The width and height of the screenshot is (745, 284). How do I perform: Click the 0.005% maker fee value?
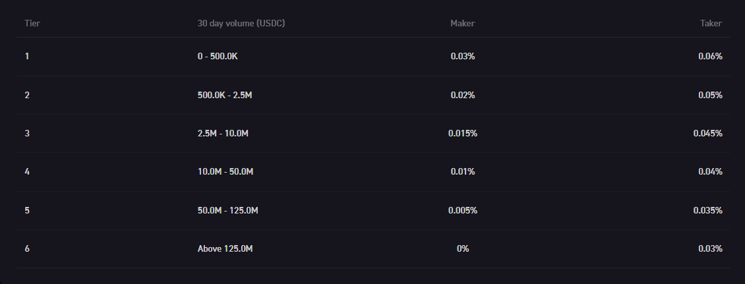pos(463,211)
